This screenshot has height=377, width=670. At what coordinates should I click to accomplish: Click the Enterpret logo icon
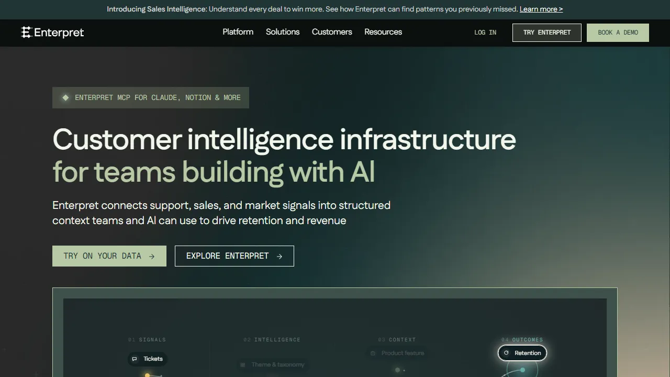pos(26,32)
